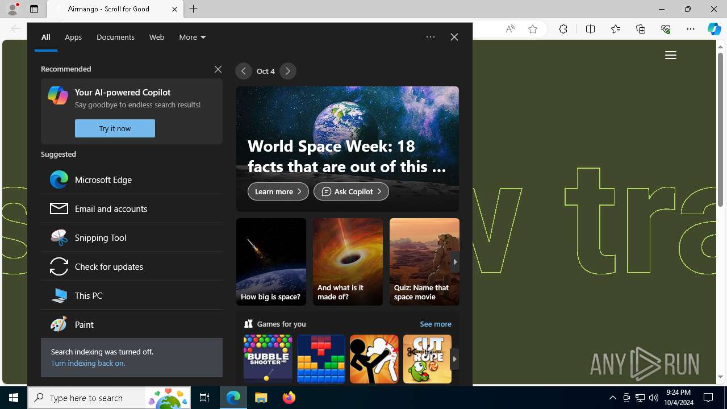Click the Windows Start button
Screen dimensions: 727x409
pyautogui.click(x=14, y=398)
